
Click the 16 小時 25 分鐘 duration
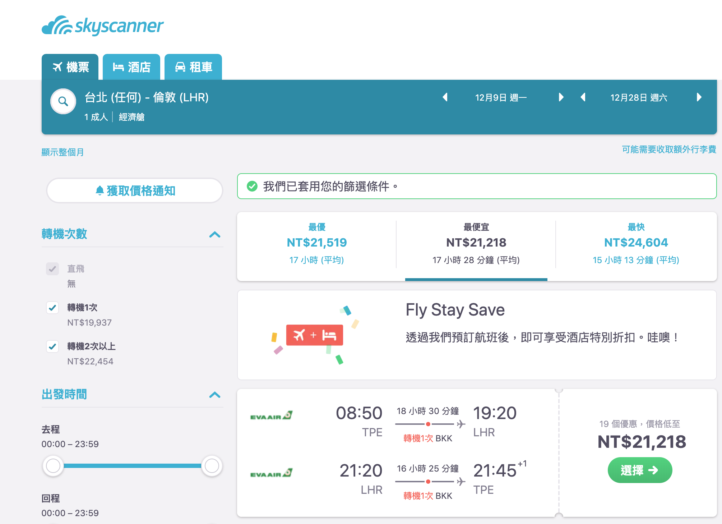(428, 468)
